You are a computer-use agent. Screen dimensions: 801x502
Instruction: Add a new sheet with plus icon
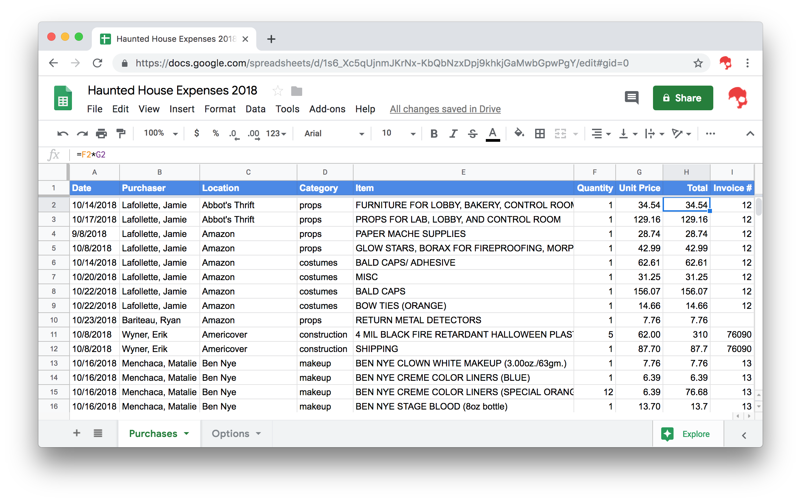(77, 433)
